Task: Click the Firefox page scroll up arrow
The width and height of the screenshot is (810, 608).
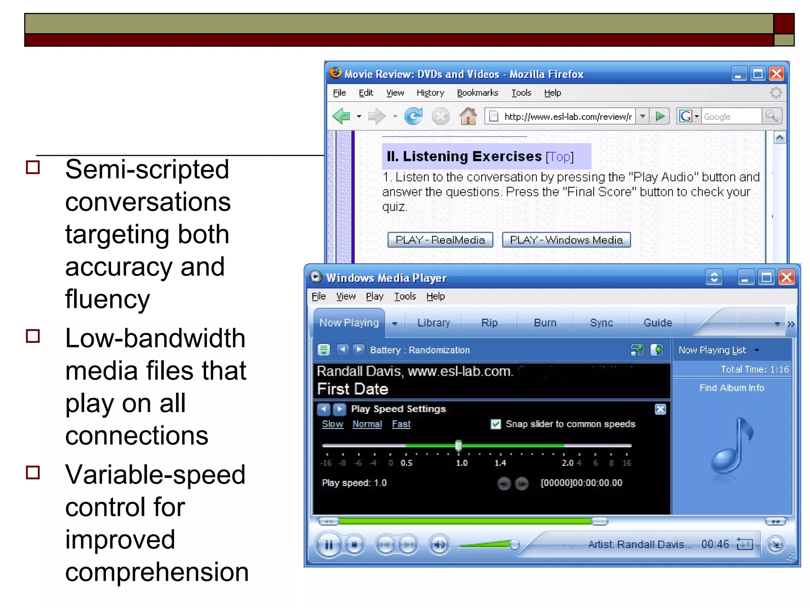Action: tap(780, 138)
